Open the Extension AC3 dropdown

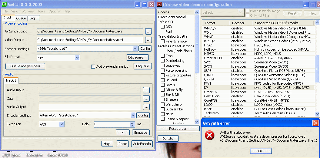(x=62, y=124)
